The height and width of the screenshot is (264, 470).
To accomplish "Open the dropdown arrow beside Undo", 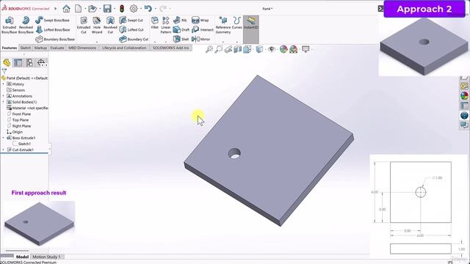I will coord(155,9).
